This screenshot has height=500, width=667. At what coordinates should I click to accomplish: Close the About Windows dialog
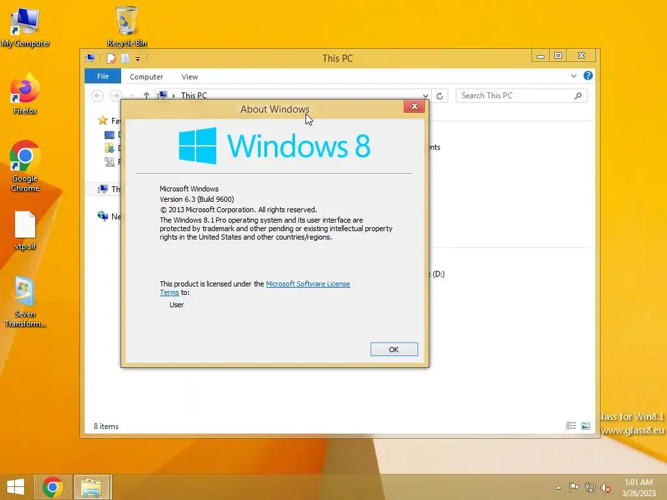click(414, 106)
